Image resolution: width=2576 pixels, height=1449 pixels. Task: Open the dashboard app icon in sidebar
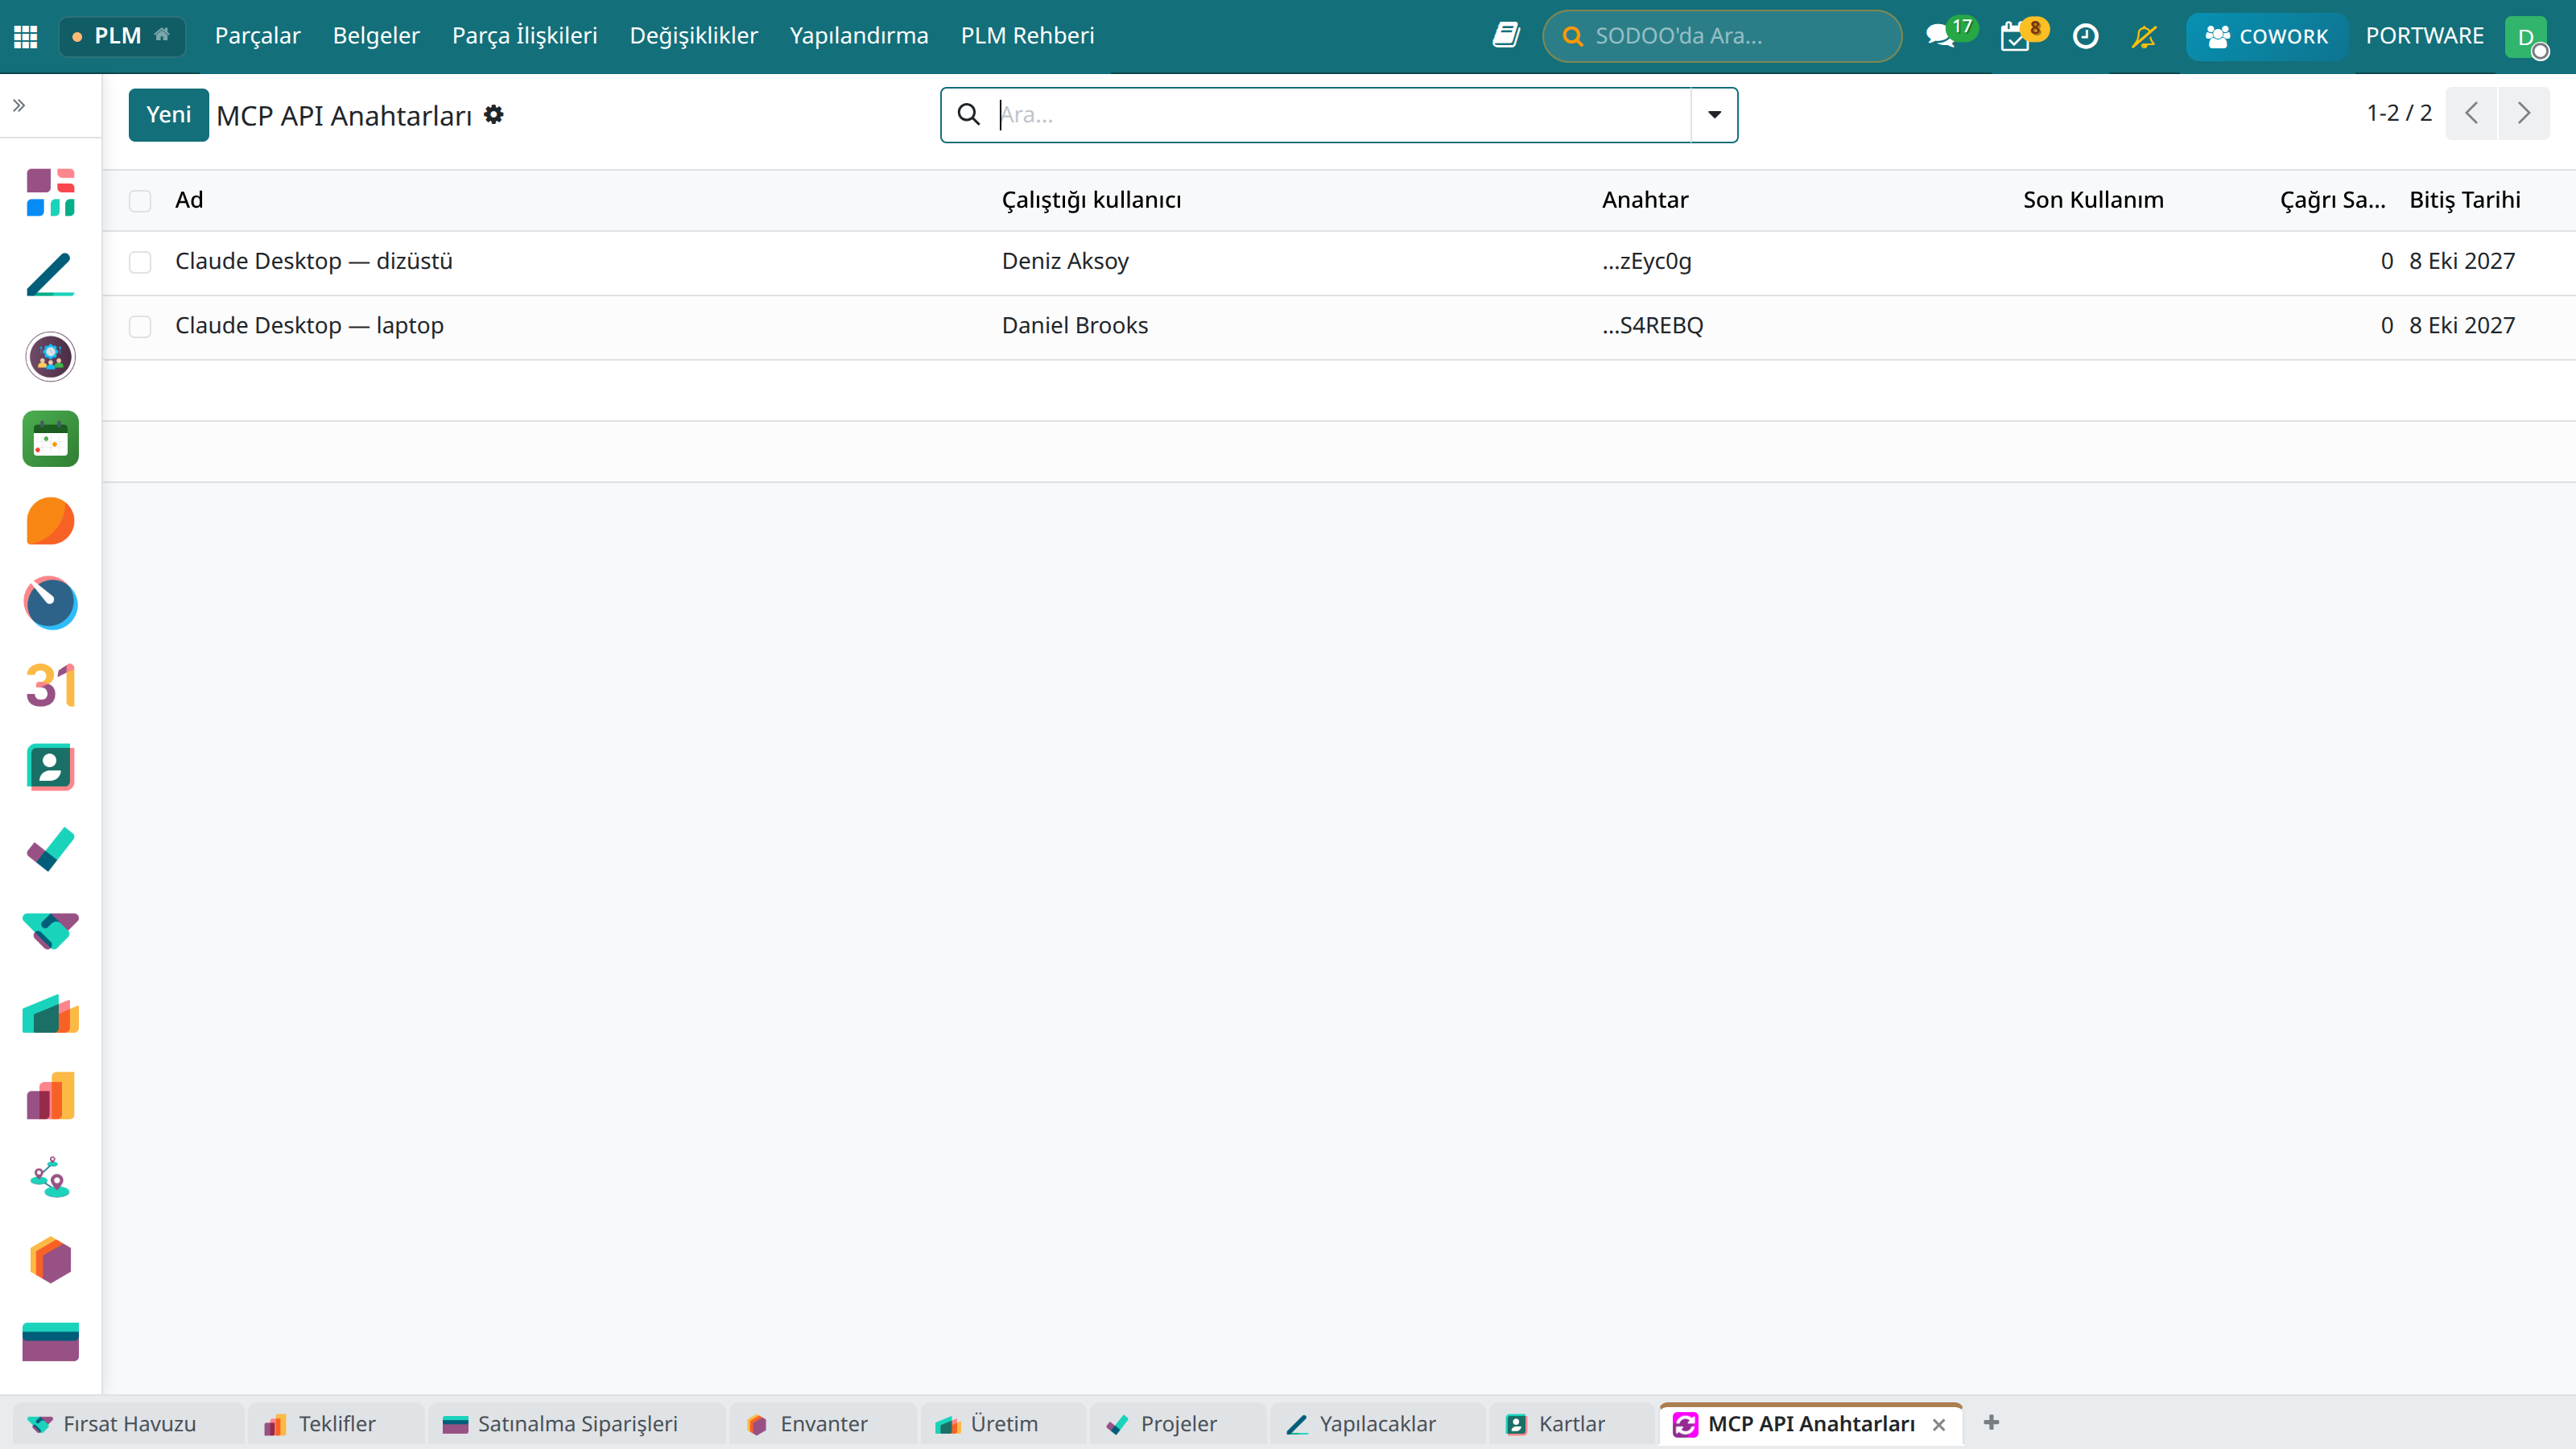(x=50, y=192)
